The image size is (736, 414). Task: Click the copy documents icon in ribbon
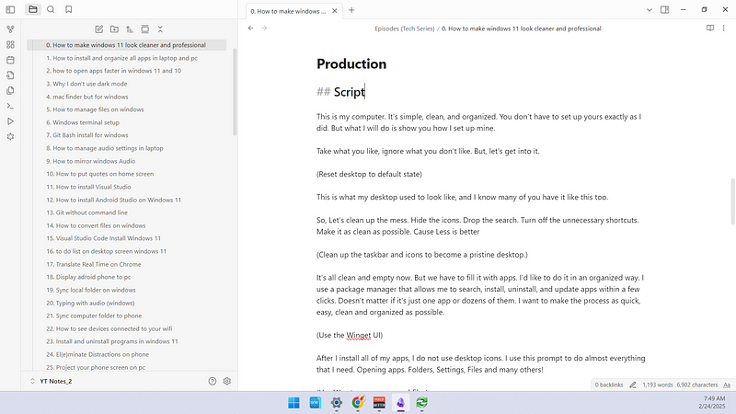tap(10, 90)
